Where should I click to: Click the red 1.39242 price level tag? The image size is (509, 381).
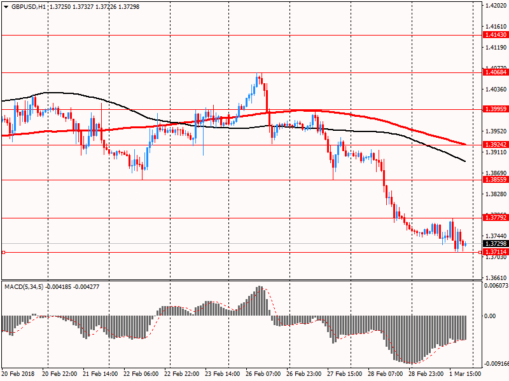pos(495,145)
